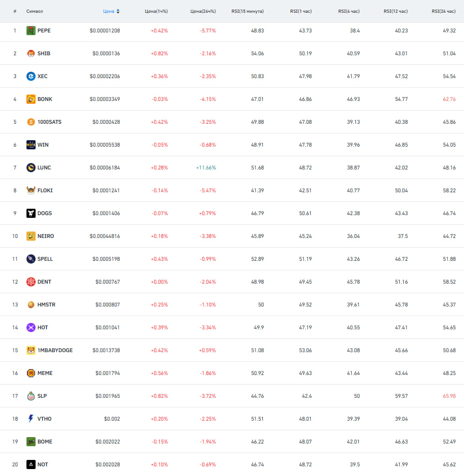Click the SPELL coin icon
The image size is (464, 475).
(x=31, y=259)
